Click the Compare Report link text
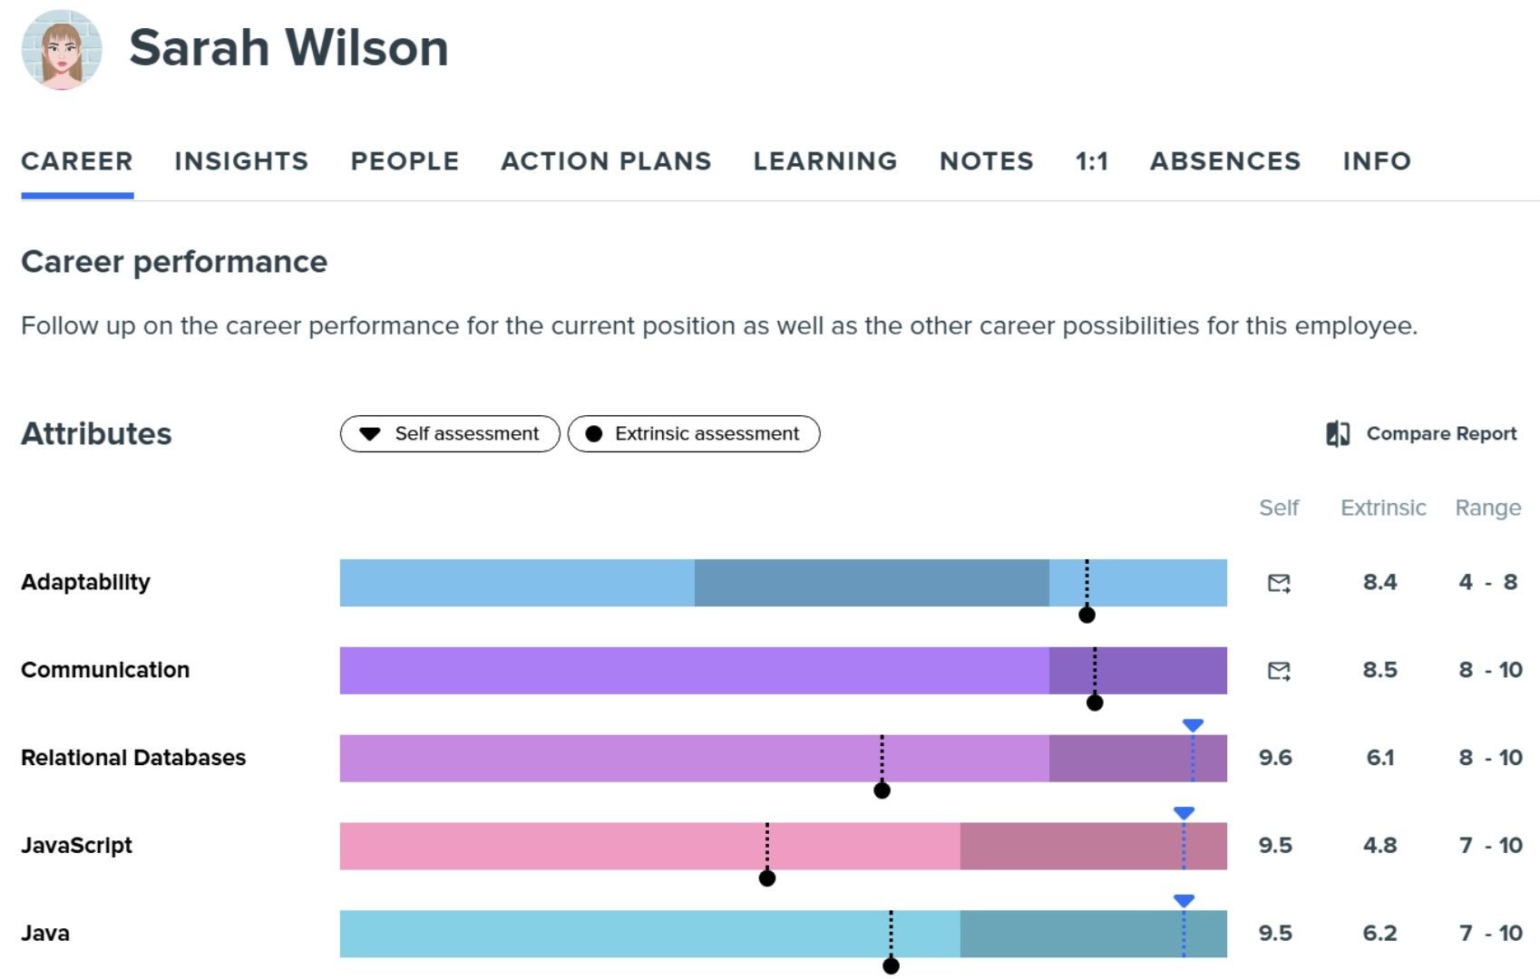The width and height of the screenshot is (1540, 979). [1439, 433]
